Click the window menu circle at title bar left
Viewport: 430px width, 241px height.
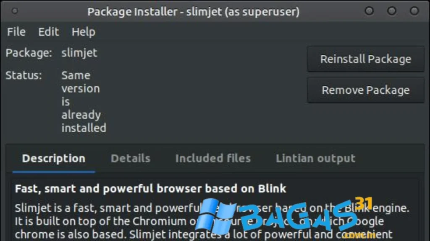click(15, 11)
